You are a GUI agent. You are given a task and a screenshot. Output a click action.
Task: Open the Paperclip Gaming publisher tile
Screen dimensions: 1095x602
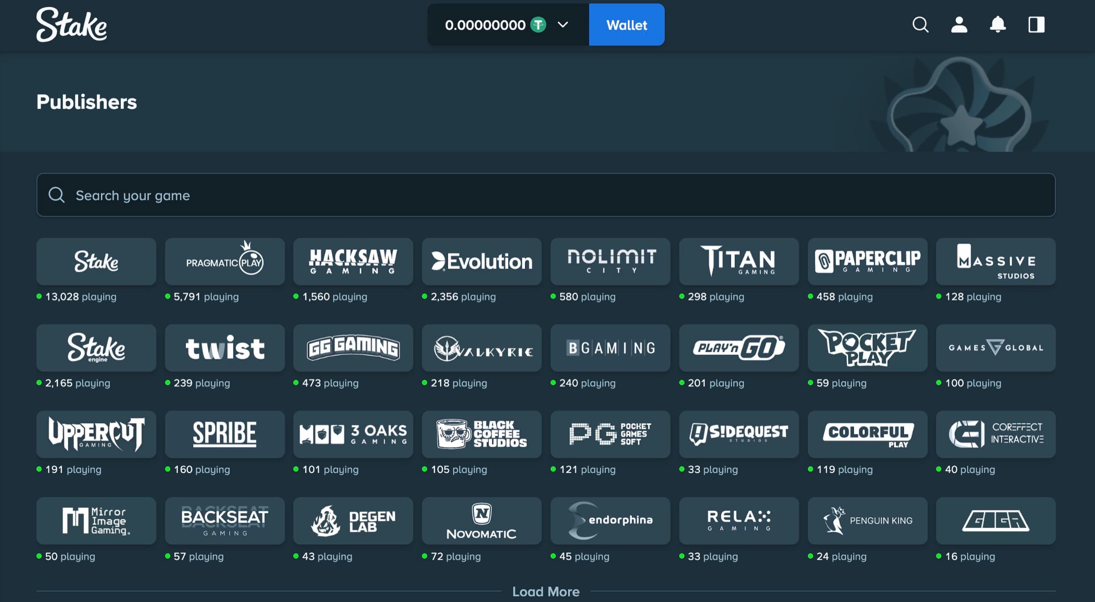point(867,261)
